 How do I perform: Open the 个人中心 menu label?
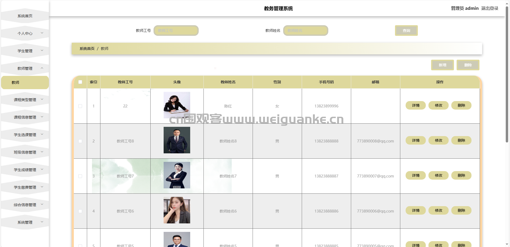pyautogui.click(x=25, y=33)
